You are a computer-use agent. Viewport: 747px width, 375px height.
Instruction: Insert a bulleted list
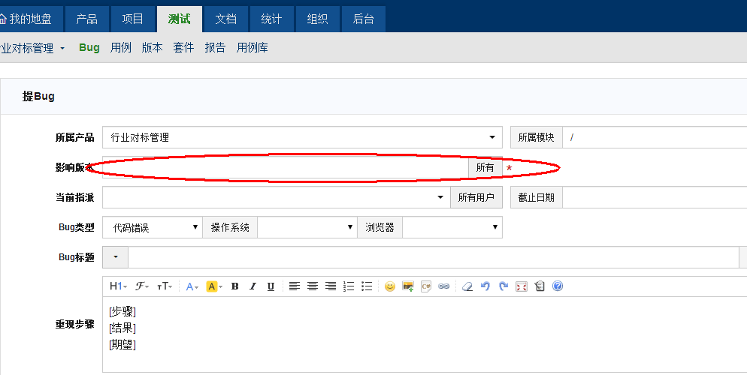366,286
